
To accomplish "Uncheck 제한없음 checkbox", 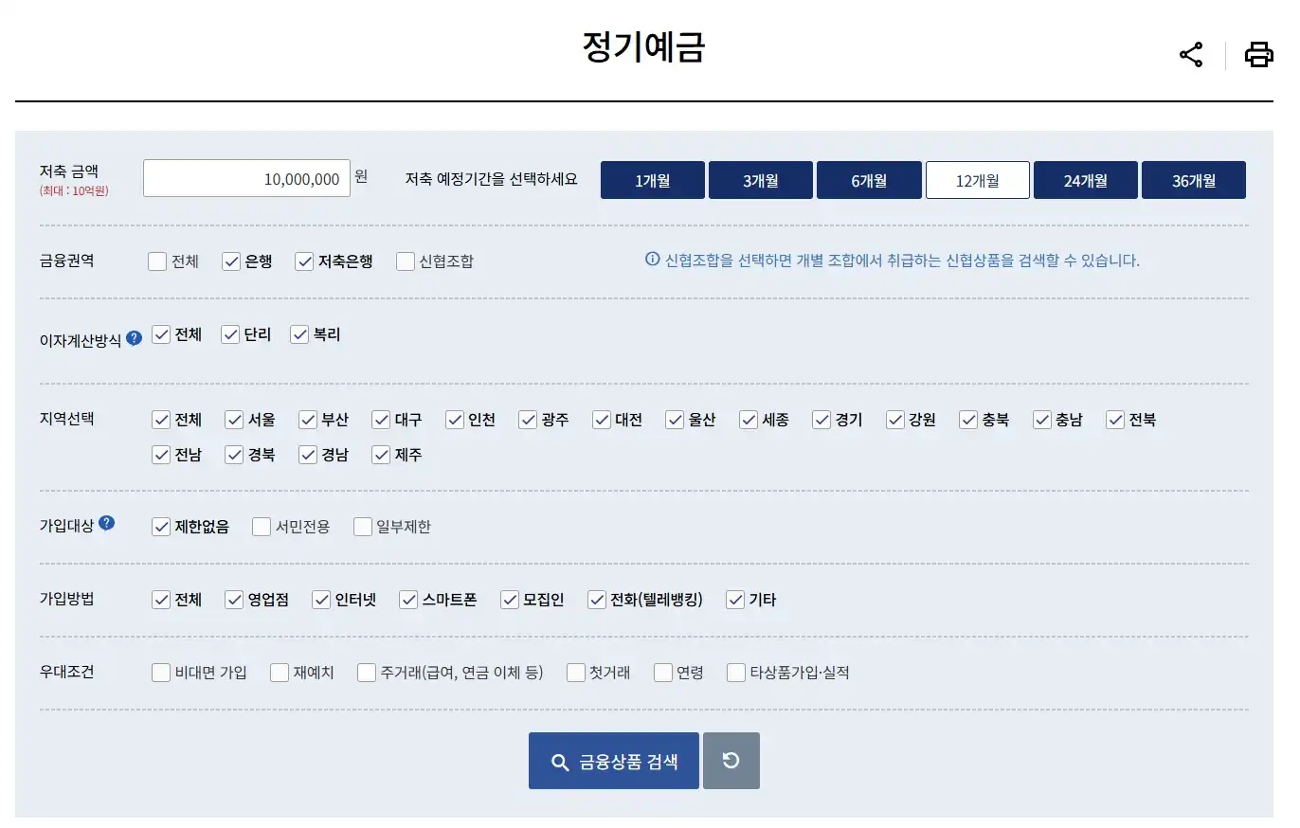I will (x=161, y=527).
